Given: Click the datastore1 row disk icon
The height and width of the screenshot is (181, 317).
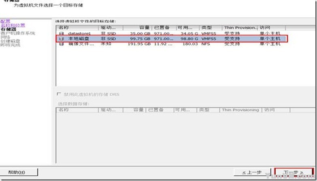Looking at the screenshot, I should point(62,33).
